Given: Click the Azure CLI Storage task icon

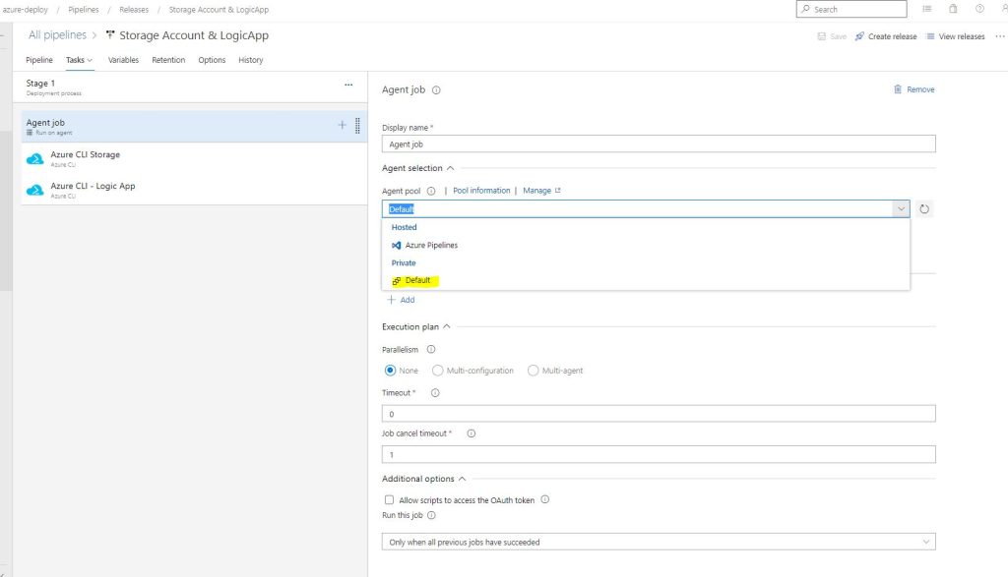Looking at the screenshot, I should coord(34,158).
